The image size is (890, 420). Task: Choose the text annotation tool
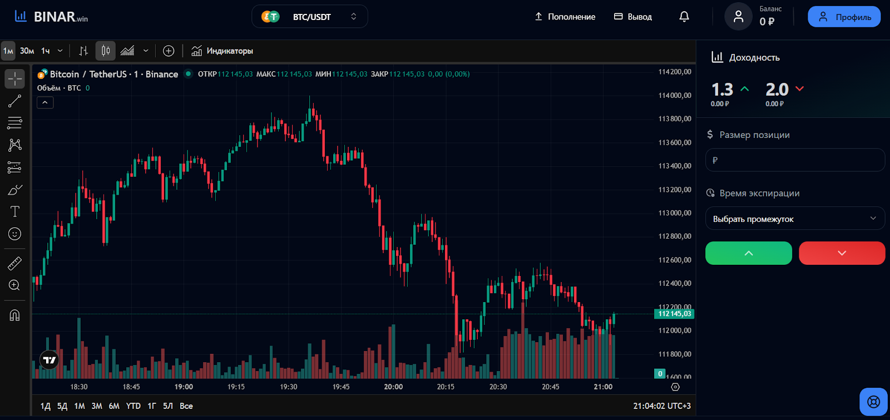(x=15, y=211)
